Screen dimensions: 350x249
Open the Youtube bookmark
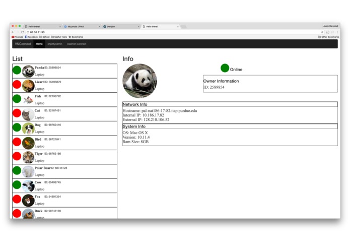tap(18, 37)
